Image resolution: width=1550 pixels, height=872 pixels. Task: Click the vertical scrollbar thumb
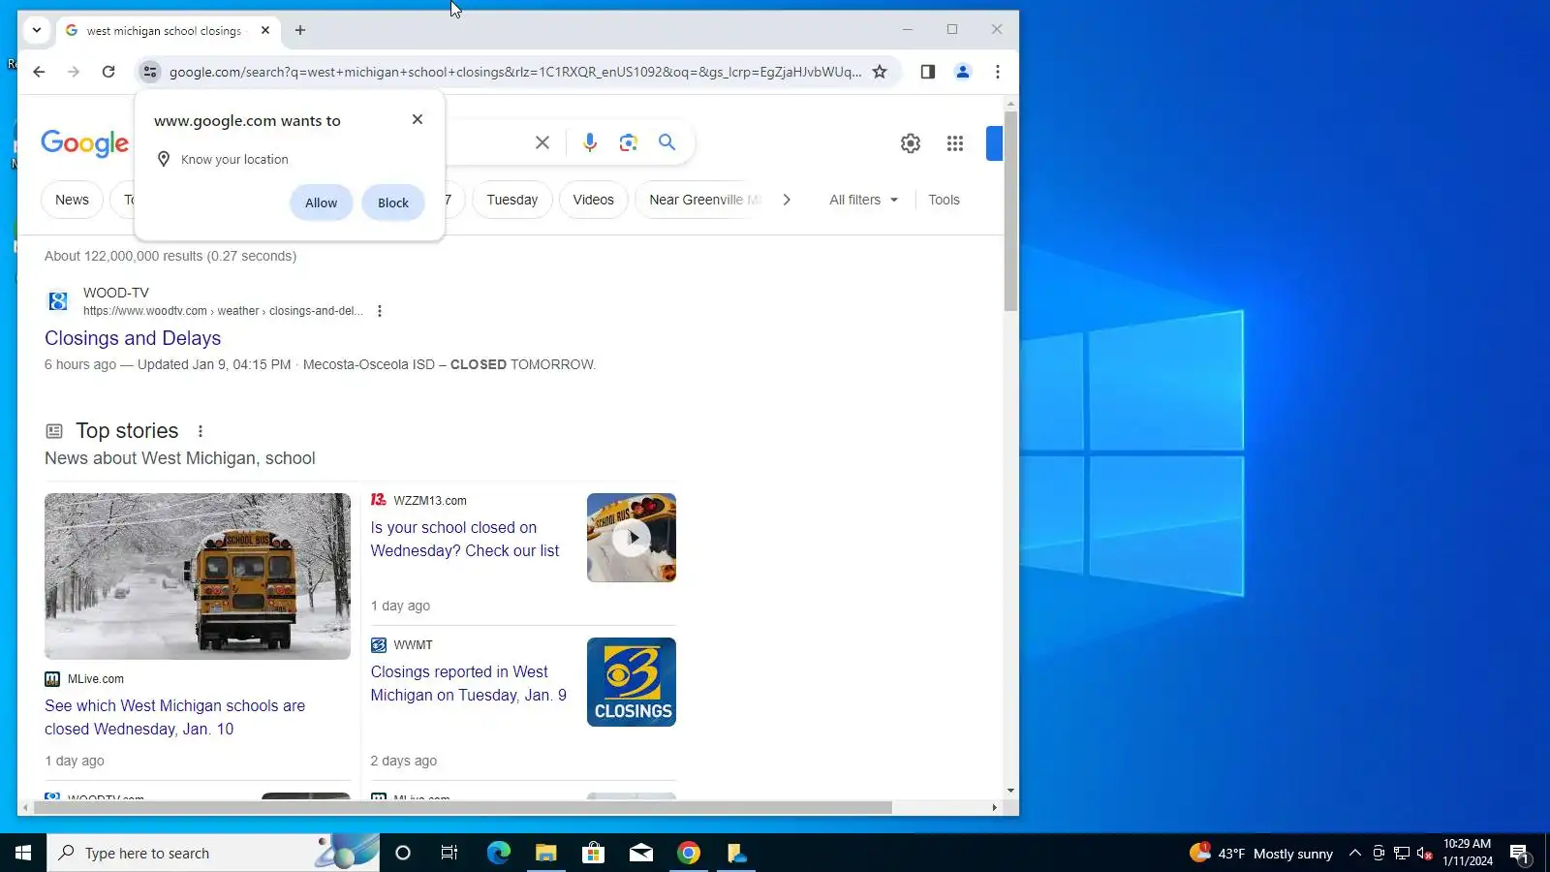(1010, 211)
